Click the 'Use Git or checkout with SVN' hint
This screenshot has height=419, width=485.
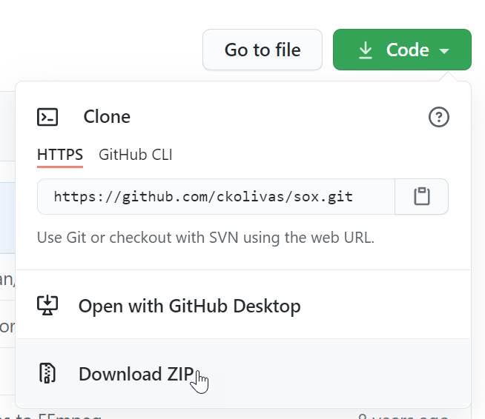[205, 238]
